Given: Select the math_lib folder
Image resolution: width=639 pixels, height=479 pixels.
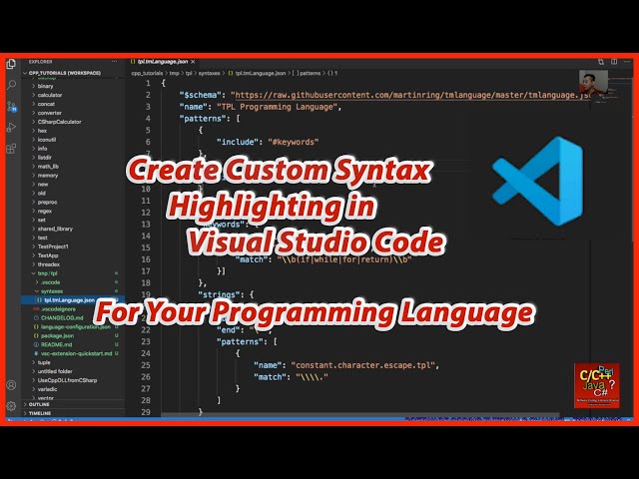Looking at the screenshot, I should click(x=48, y=167).
